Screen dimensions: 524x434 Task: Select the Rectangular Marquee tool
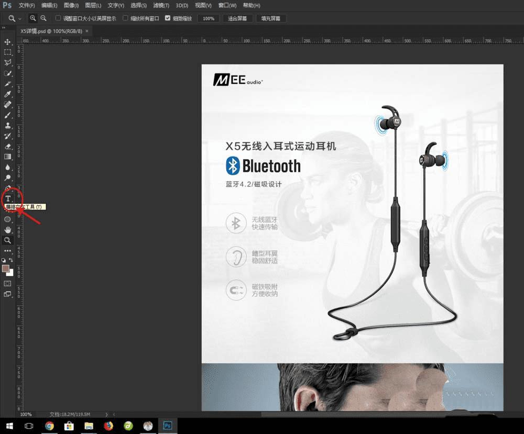[x=7, y=52]
